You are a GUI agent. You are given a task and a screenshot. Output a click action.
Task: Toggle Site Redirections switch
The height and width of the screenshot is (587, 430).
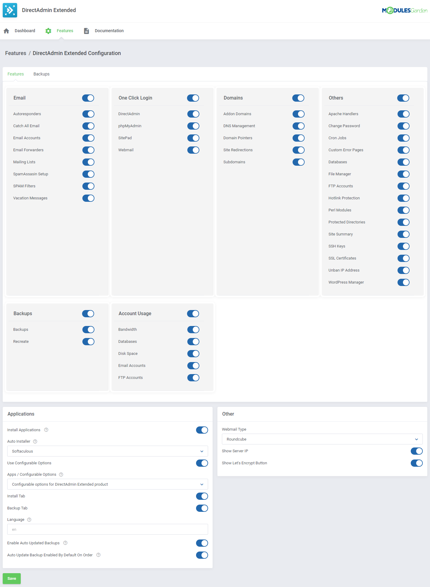coord(299,150)
